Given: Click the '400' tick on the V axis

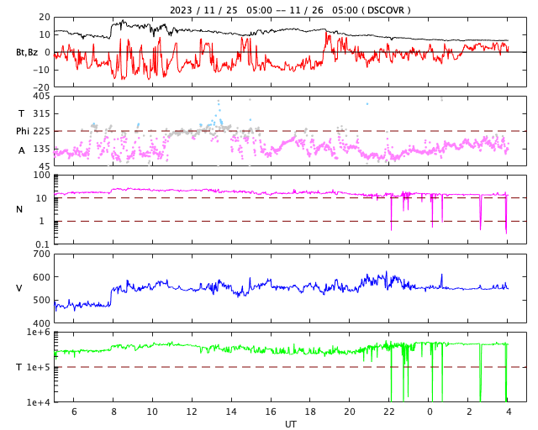Looking at the screenshot, I should coord(41,323).
